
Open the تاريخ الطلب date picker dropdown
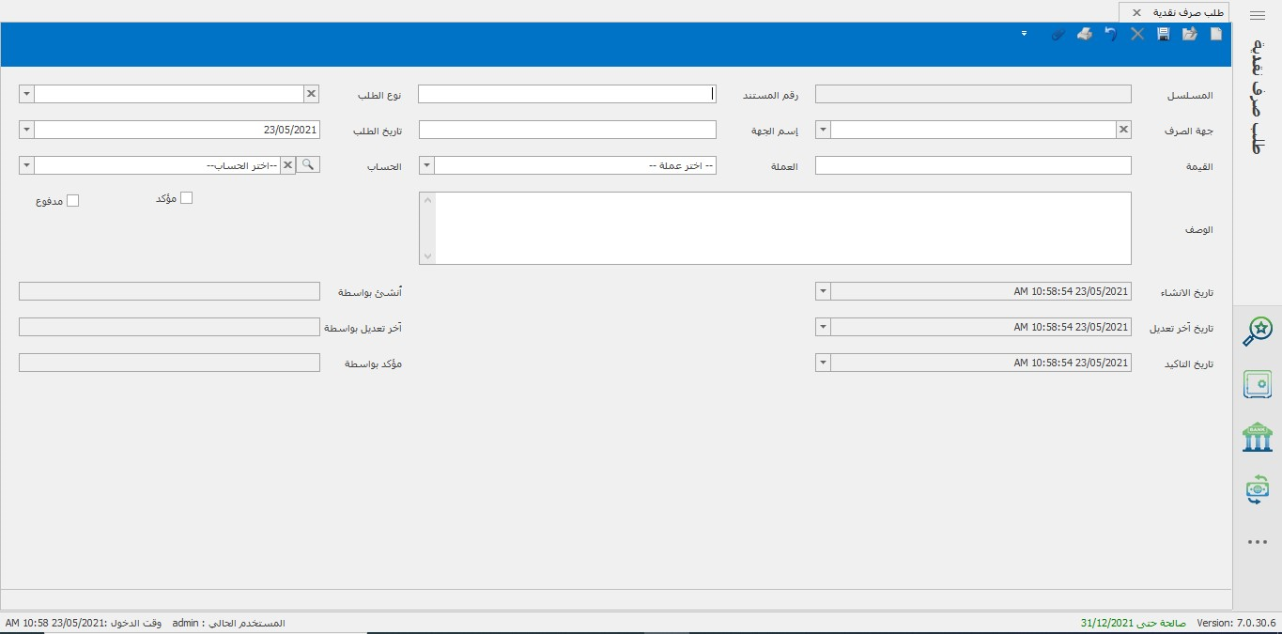tap(26, 130)
